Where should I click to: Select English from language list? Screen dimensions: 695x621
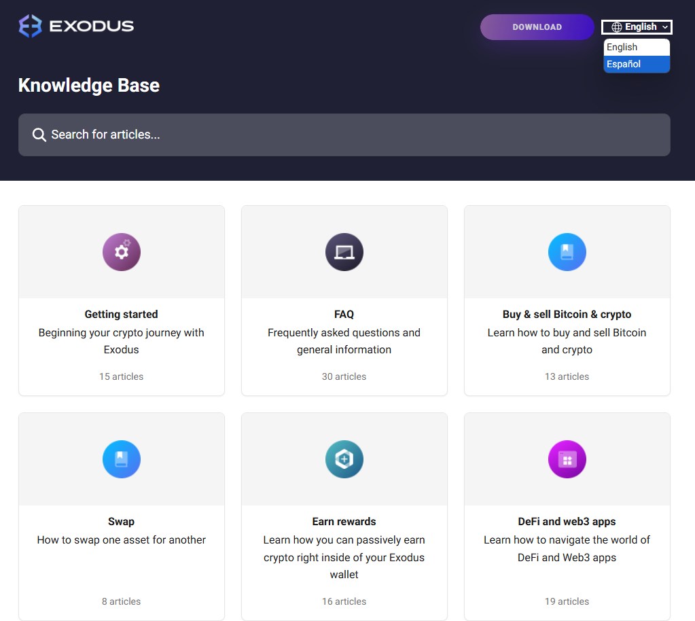pos(637,47)
